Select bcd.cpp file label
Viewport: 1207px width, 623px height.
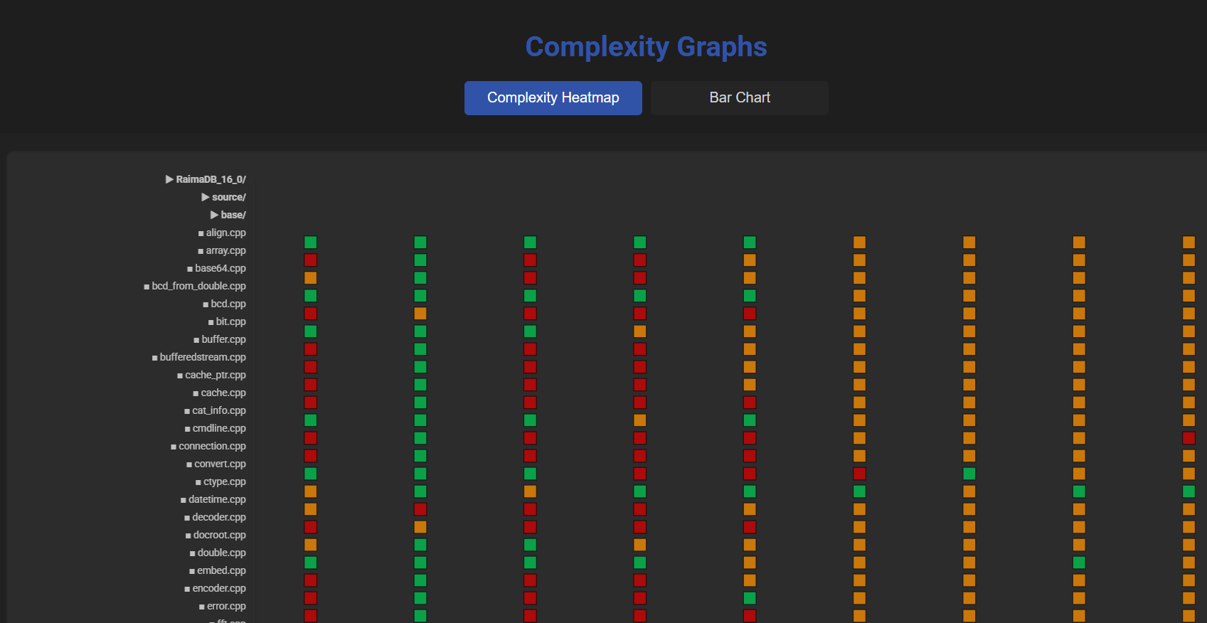(x=224, y=304)
